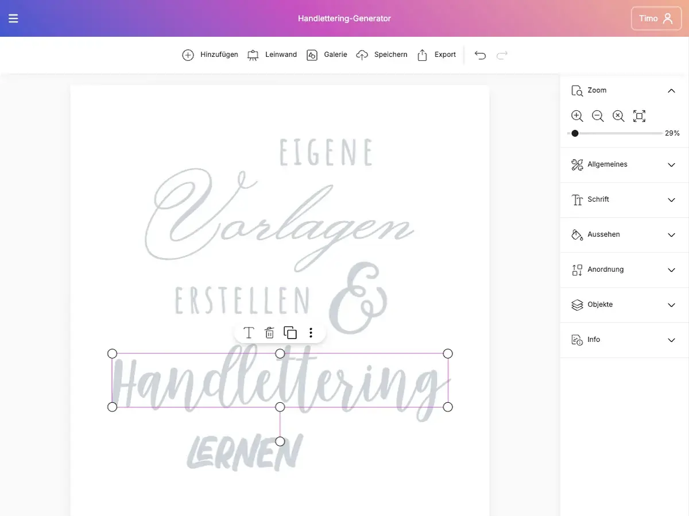Click the Objekte layers icon
Image resolution: width=689 pixels, height=516 pixels.
pyautogui.click(x=577, y=305)
